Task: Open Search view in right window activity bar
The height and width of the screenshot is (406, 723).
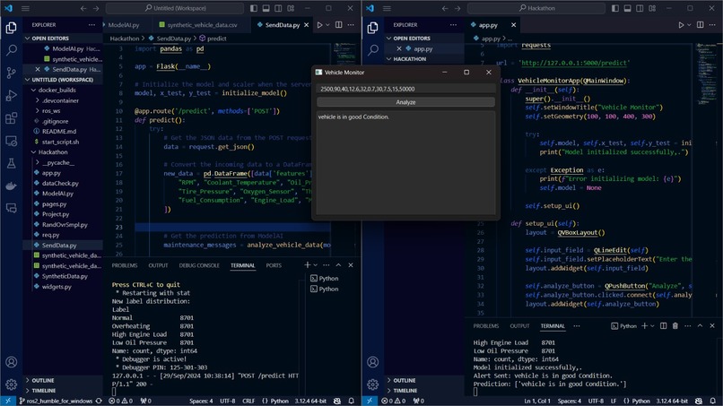Action: tap(373, 50)
